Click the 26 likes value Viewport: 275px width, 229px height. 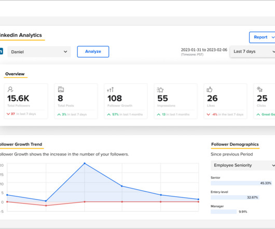pos(212,98)
